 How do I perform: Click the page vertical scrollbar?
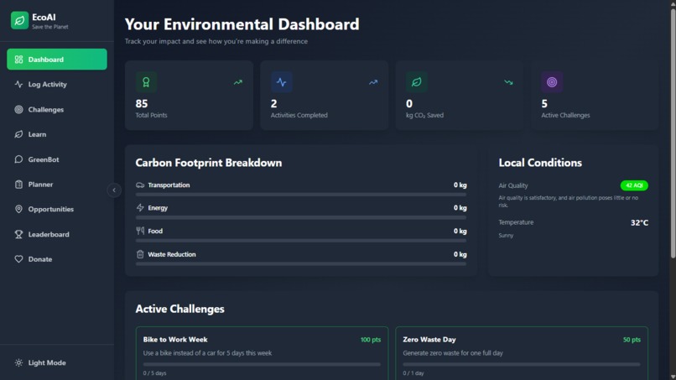point(673,133)
